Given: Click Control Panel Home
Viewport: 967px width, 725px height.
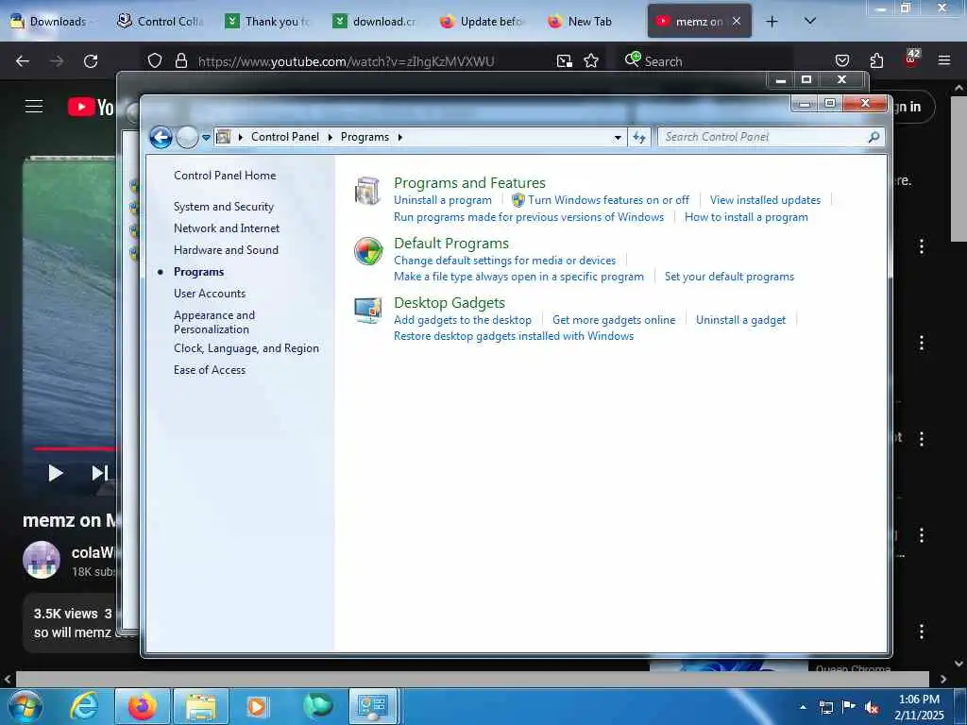Looking at the screenshot, I should (x=225, y=175).
